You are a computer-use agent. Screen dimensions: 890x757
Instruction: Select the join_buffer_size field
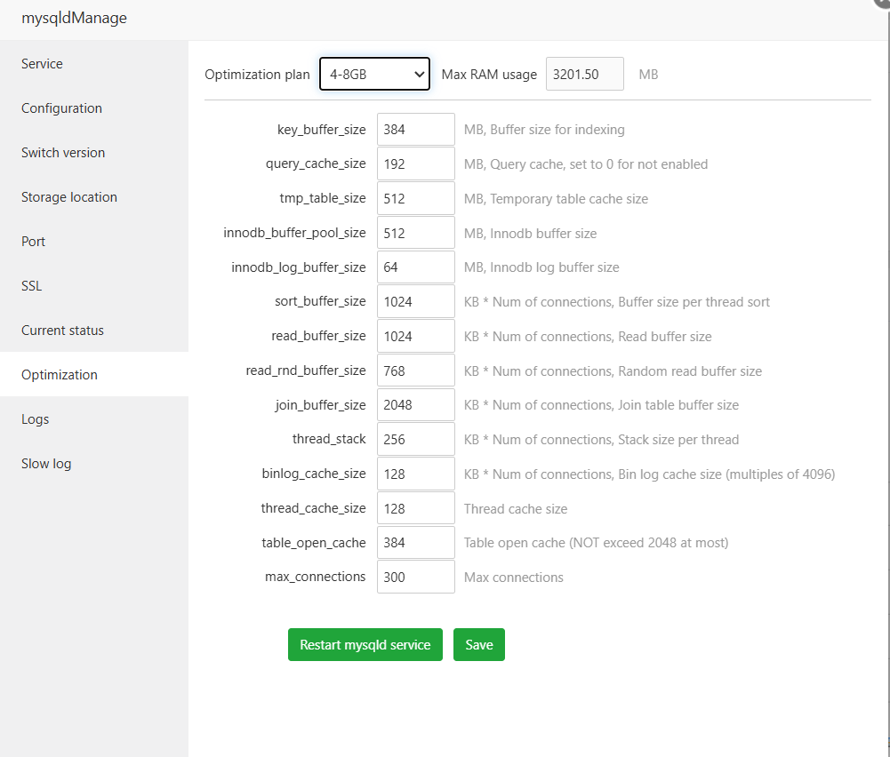415,405
